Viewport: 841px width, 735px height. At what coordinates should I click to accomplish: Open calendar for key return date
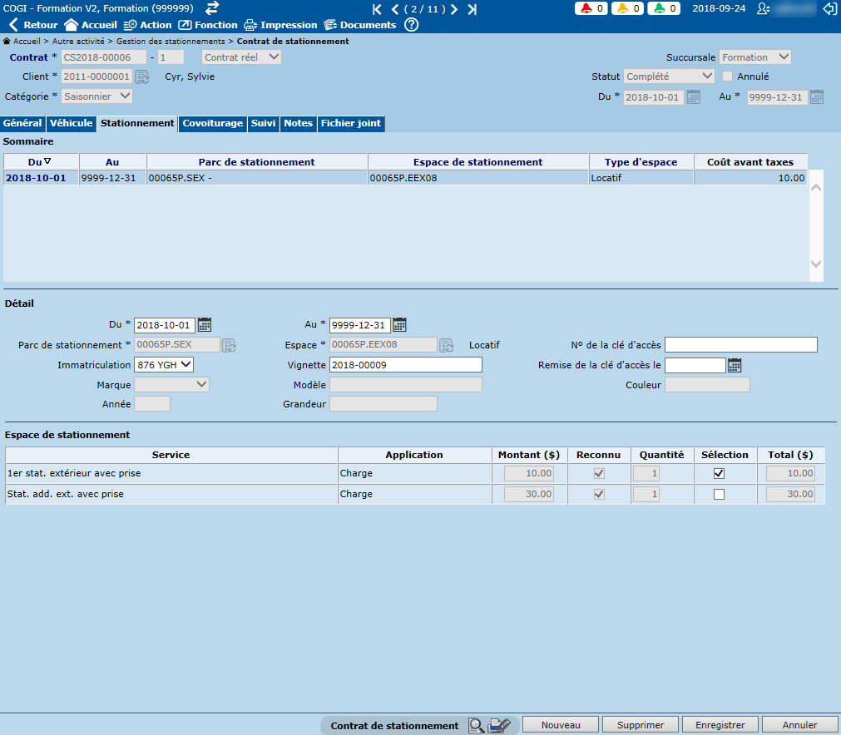pos(735,365)
